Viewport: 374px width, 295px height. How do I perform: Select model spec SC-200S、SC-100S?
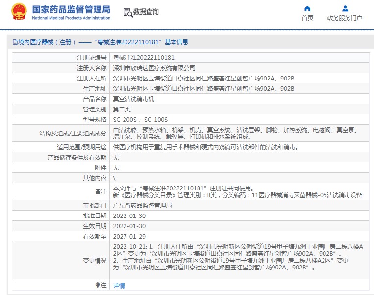coord(140,120)
